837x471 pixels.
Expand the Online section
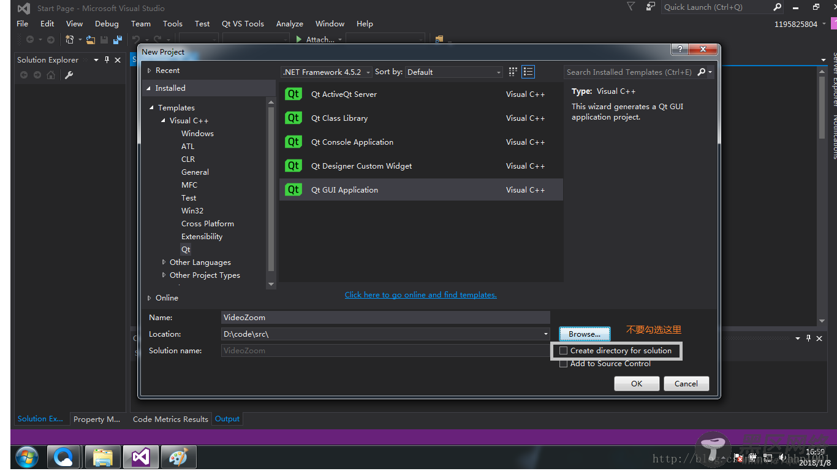point(149,298)
